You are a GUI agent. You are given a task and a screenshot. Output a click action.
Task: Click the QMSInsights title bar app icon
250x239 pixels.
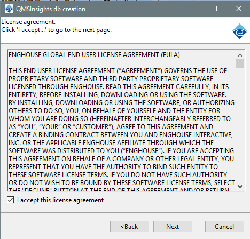pyautogui.click(x=9, y=9)
